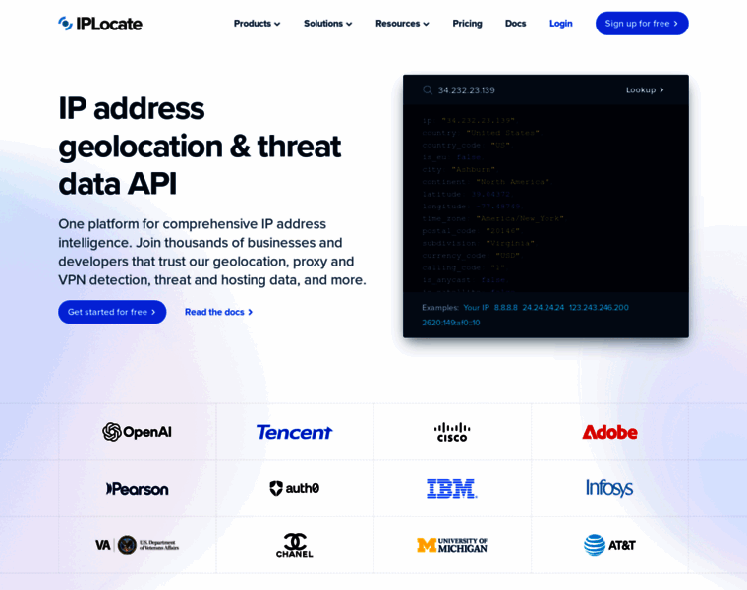This screenshot has width=747, height=590.
Task: Click the Chanel logo
Action: 295,545
